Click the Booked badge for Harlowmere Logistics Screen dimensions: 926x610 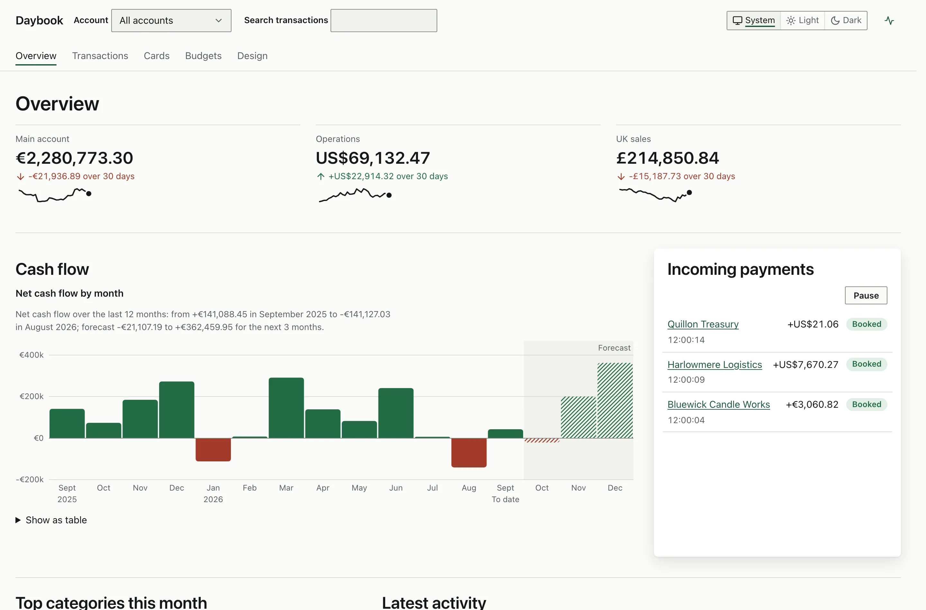pyautogui.click(x=867, y=364)
